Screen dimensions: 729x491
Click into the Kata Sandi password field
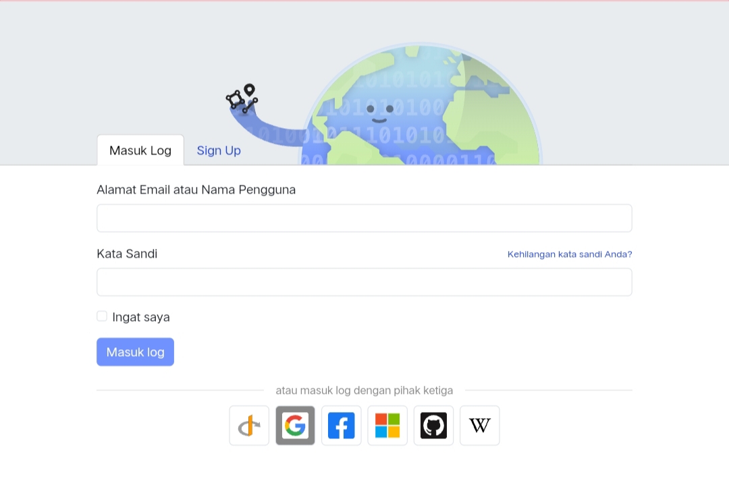[364, 282]
